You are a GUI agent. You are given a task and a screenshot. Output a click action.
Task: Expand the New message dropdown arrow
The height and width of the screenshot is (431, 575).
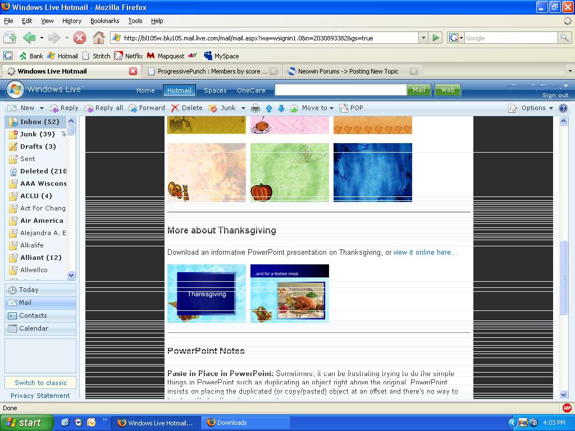[x=42, y=108]
